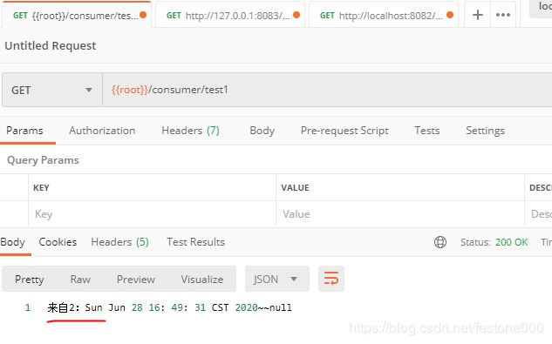
Task: Toggle the response line wrap icon
Action: pos(331,279)
